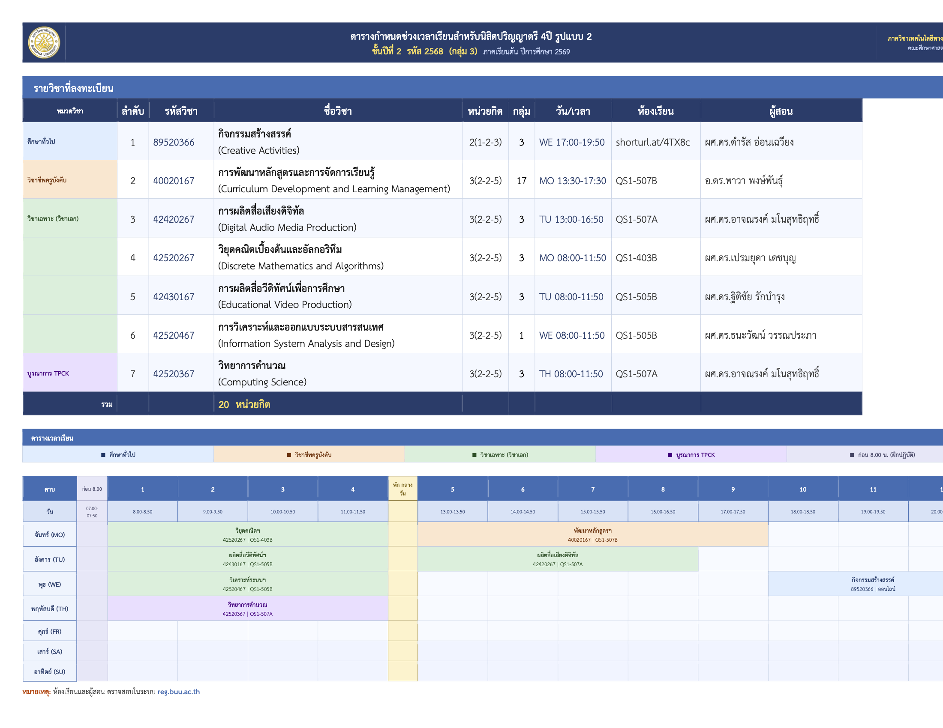Click the รายวิชาที่ลงทะเบียน section heading
This screenshot has width=943, height=728.
coord(73,88)
